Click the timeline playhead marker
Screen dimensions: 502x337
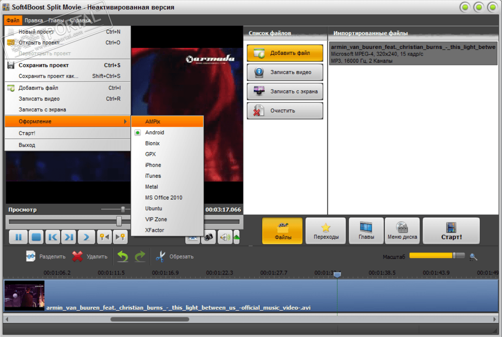[337, 275]
